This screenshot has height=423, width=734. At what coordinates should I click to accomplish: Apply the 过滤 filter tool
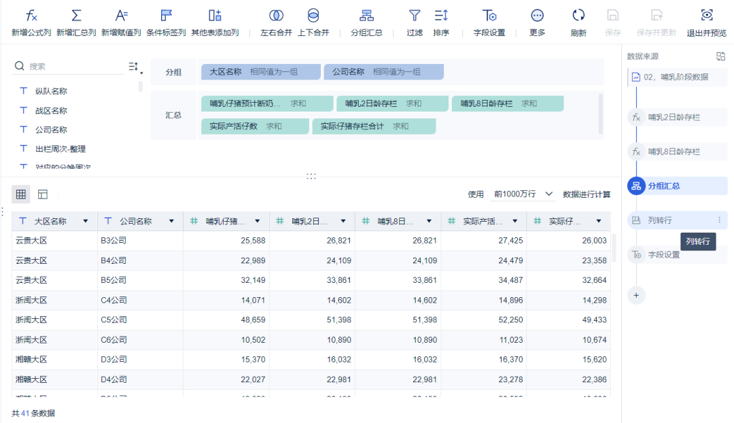click(x=415, y=23)
